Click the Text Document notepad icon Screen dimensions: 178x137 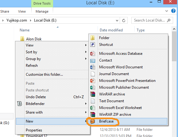(93, 101)
